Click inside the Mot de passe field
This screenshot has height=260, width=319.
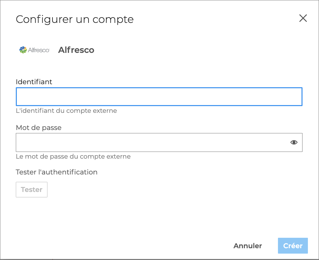coord(151,142)
